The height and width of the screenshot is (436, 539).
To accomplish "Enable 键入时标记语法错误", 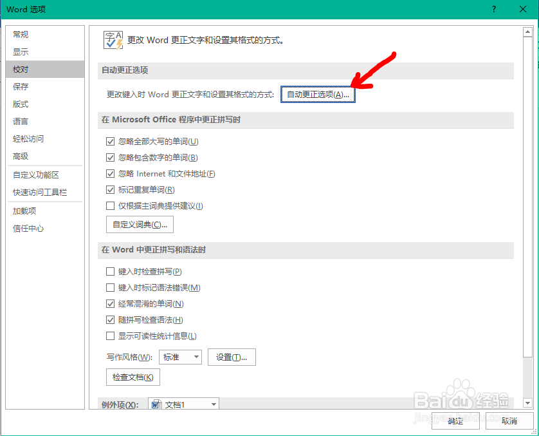I will point(111,288).
